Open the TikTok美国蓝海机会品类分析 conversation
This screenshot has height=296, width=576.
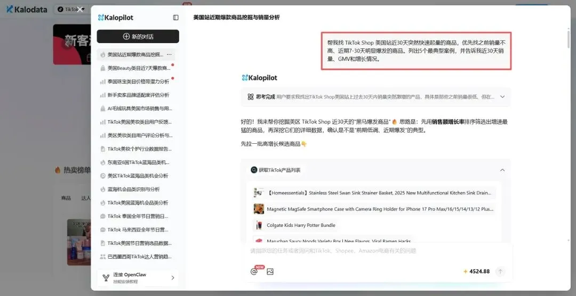pos(136,203)
